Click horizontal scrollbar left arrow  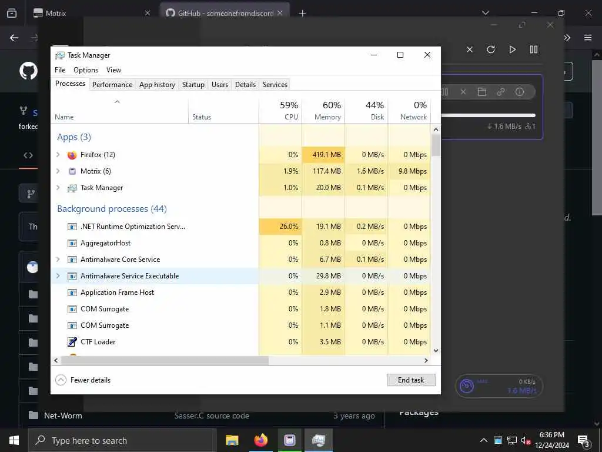56,361
